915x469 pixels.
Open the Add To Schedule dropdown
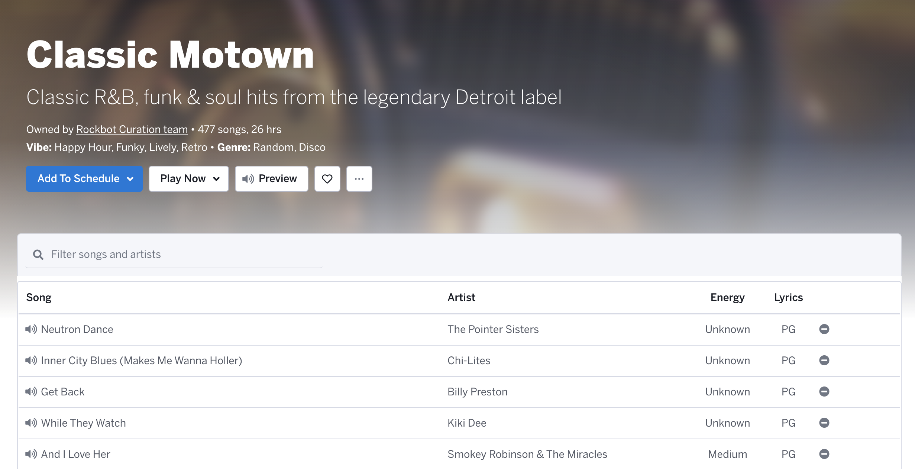[x=84, y=179]
